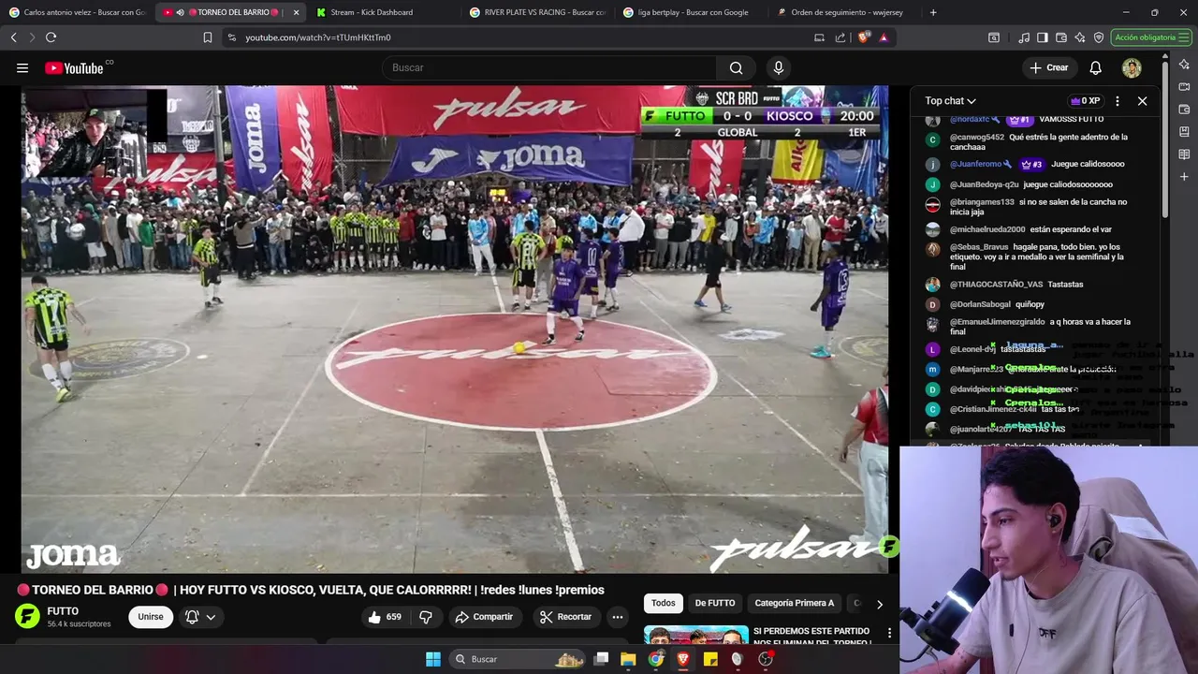Open Brave VPN shield toolbar icon
The width and height of the screenshot is (1198, 674).
click(x=1099, y=37)
